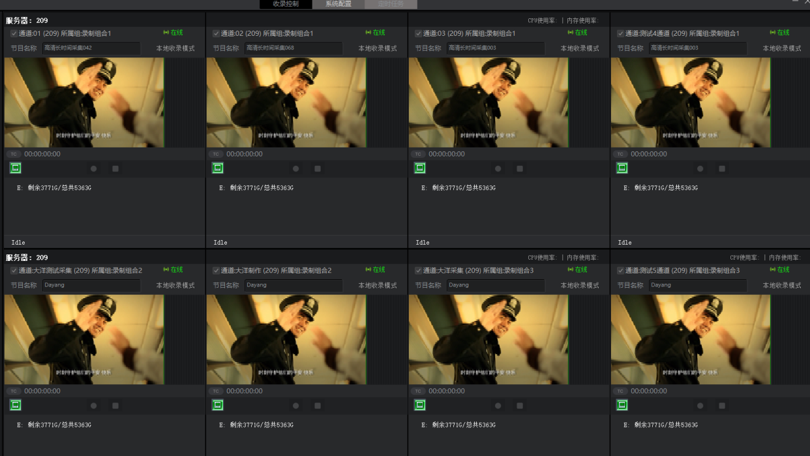This screenshot has width=810, height=456.
Task: Open the 系统配置 tab
Action: pos(338,4)
